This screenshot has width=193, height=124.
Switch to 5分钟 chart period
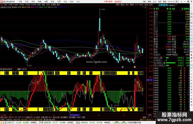(x=16, y=5)
